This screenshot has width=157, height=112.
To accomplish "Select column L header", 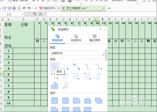I will (x=96, y=19).
